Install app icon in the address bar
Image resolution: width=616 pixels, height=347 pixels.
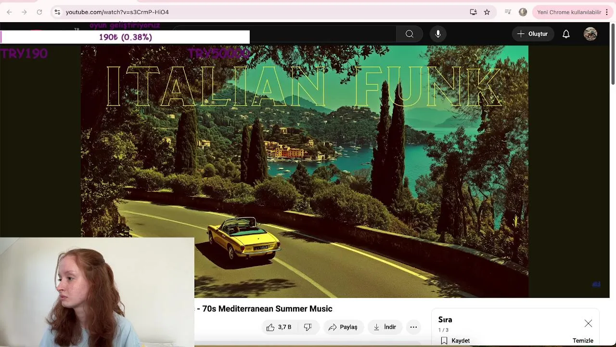tap(474, 12)
